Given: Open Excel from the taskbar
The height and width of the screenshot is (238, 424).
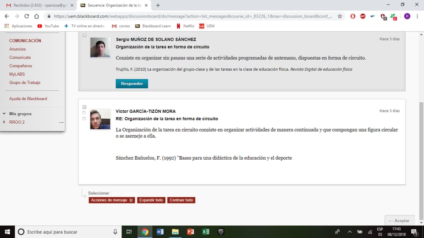Looking at the screenshot, I should [206, 232].
